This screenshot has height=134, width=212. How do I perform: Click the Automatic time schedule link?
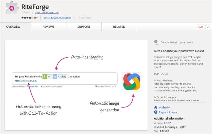click(32, 87)
